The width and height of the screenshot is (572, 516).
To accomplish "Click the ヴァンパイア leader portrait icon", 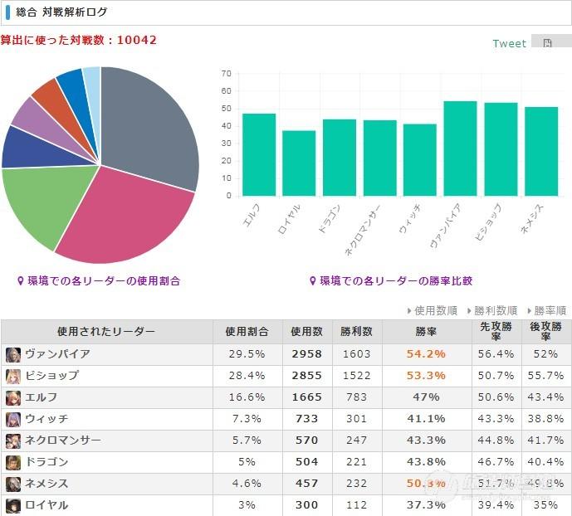I will tap(13, 355).
